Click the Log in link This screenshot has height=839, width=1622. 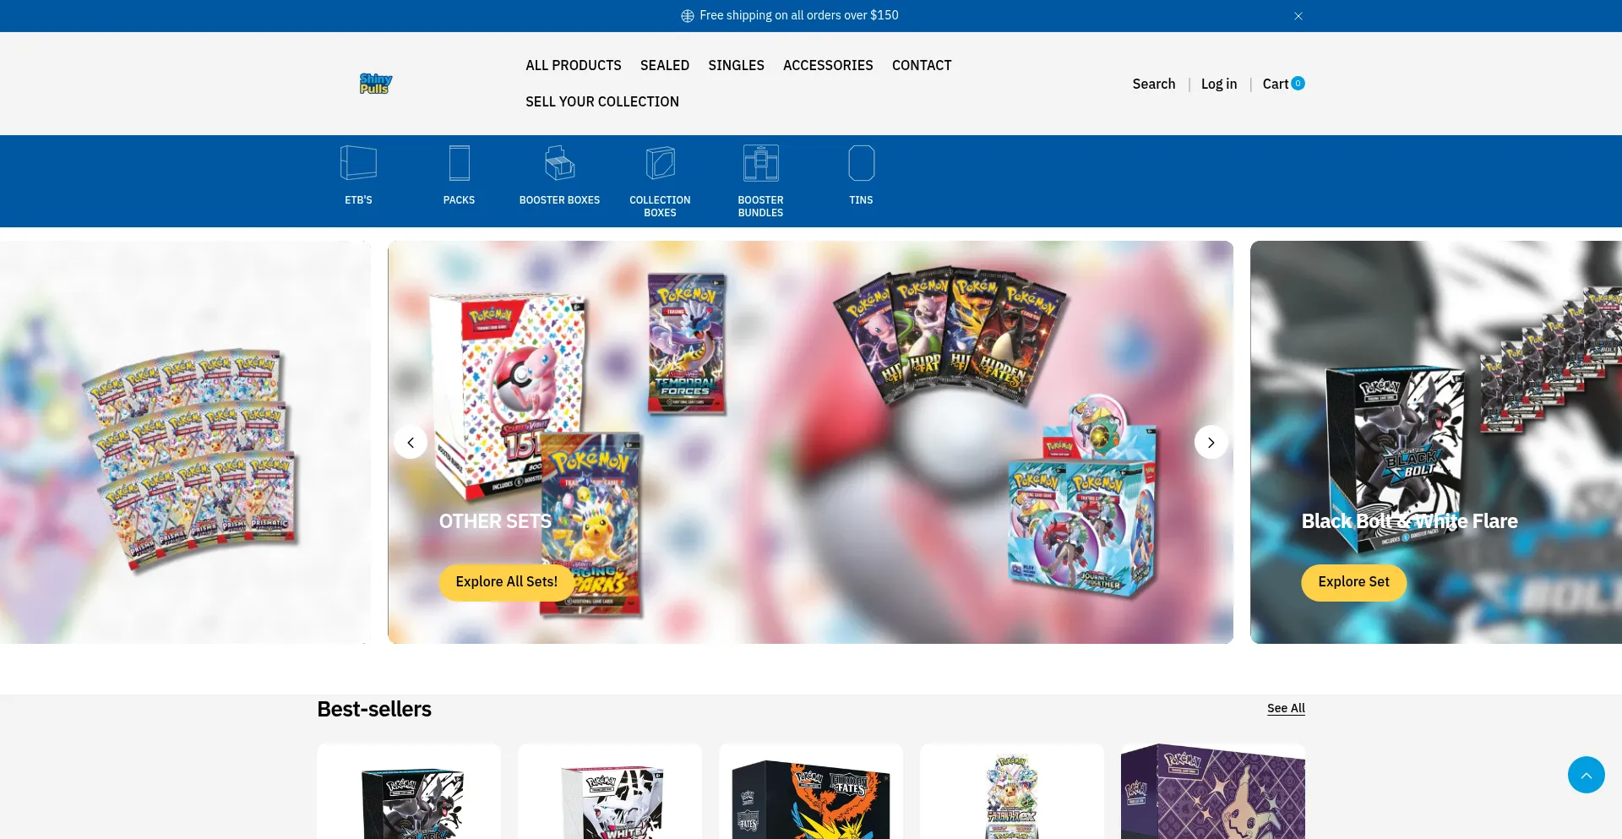[1219, 84]
